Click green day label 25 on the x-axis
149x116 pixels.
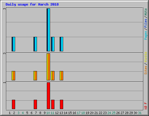coord(113,113)
